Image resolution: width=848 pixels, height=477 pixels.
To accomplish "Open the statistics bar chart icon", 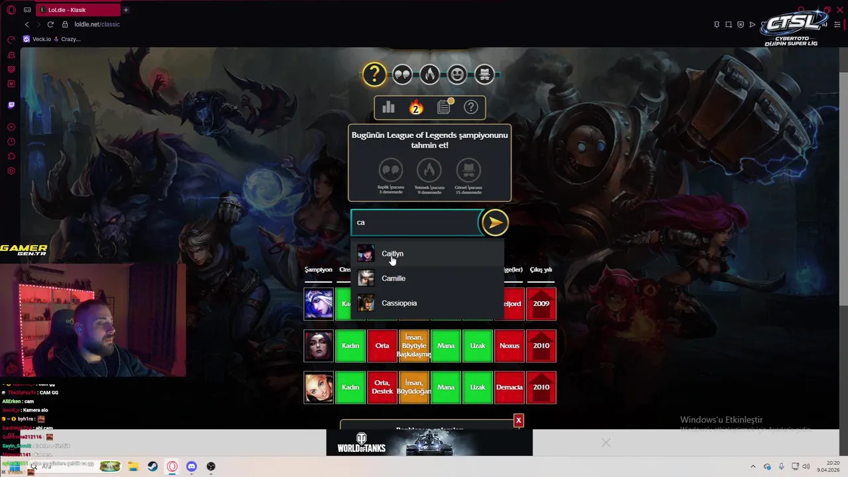I will coord(388,107).
